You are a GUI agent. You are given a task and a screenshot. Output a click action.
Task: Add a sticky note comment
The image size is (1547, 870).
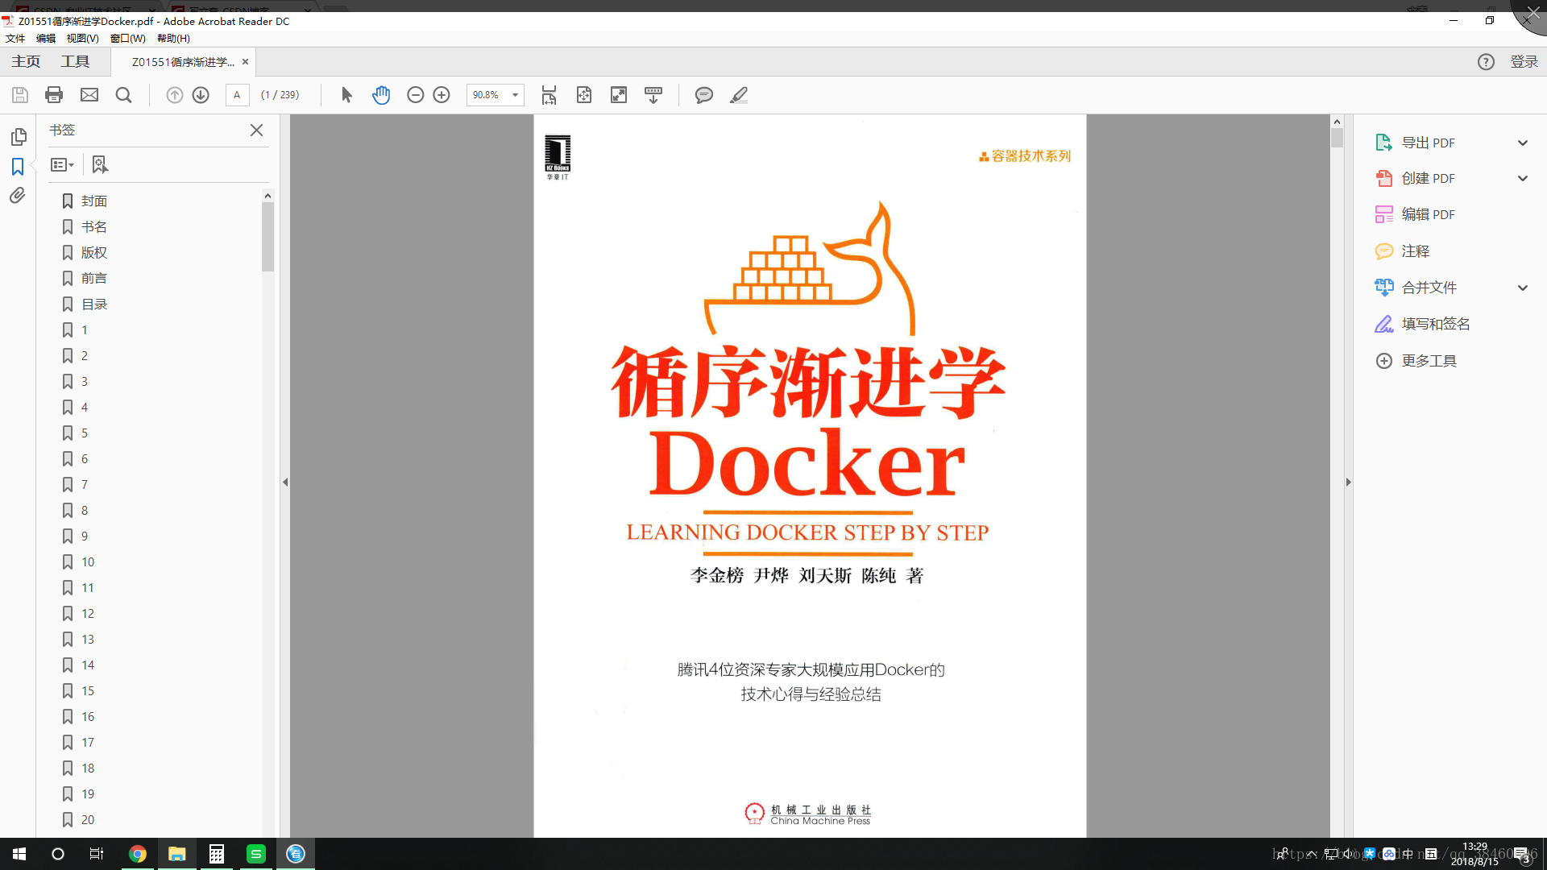point(703,95)
